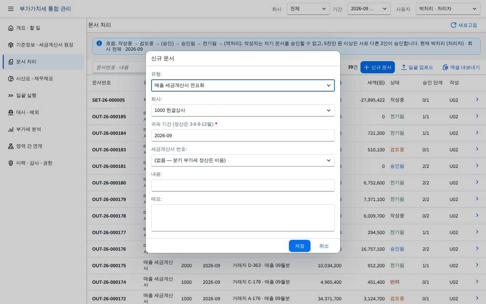Click the 반려 status in row OUT-26-000174
486x304 pixels.
395,282
